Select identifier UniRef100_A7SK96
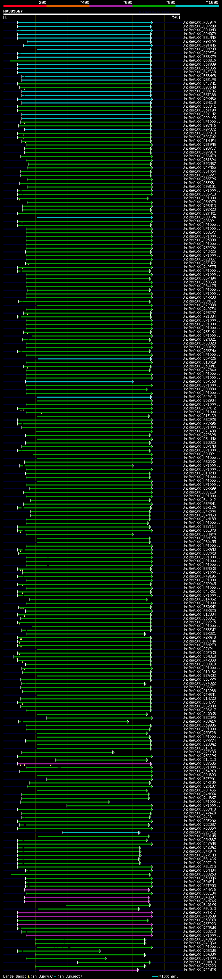Viewport: 222px width, 979px height. (199, 423)
